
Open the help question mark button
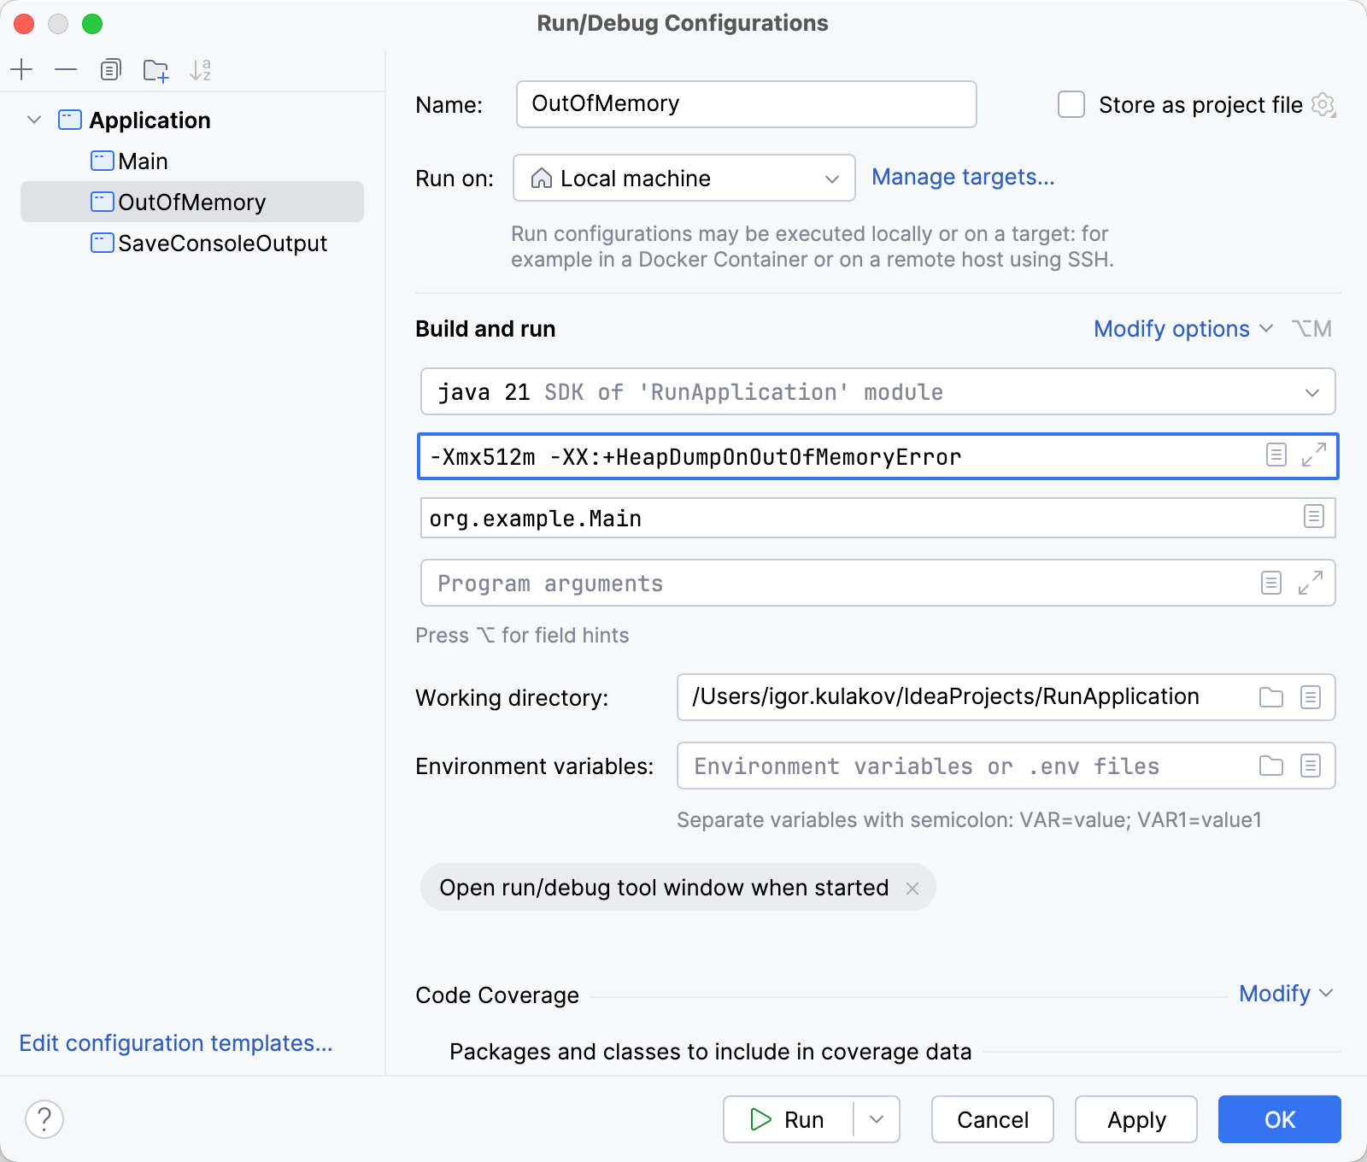(44, 1119)
